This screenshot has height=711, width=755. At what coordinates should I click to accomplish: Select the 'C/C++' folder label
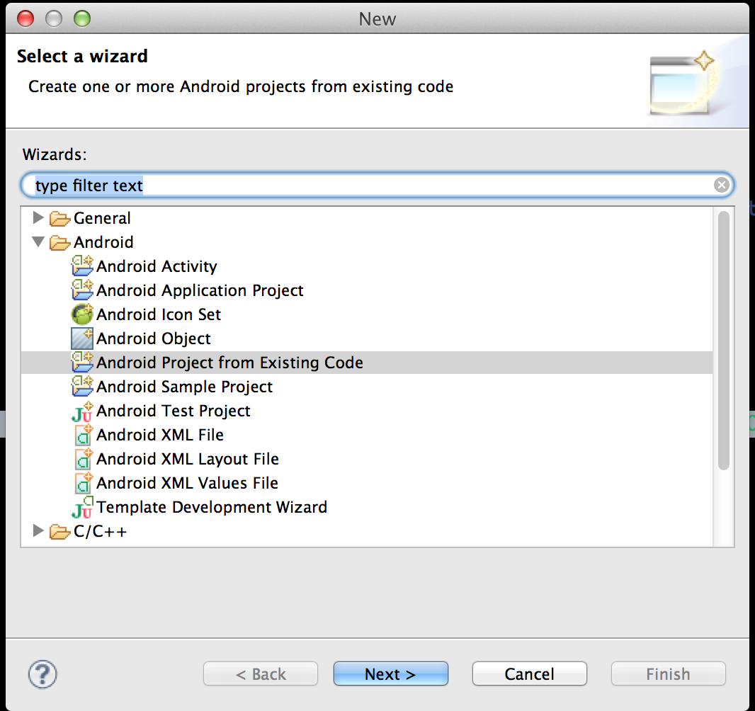tap(100, 531)
